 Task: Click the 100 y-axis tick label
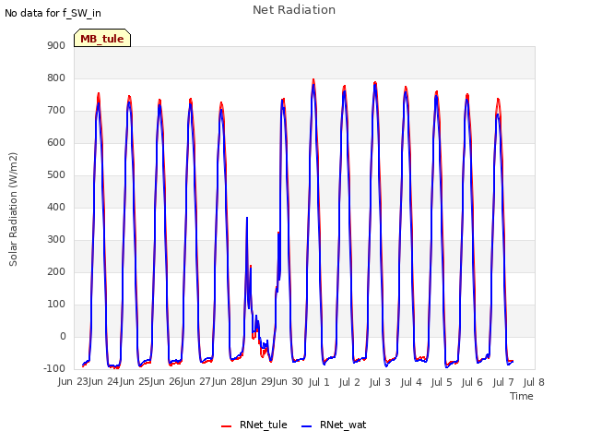[56, 304]
